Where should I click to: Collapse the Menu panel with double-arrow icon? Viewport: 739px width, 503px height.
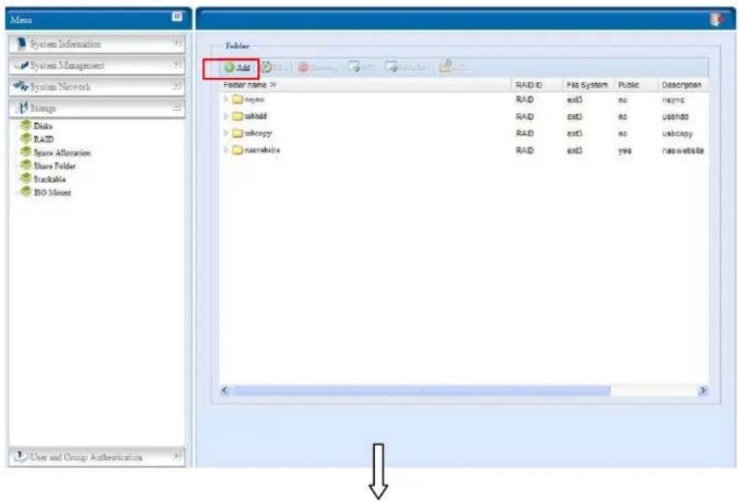(177, 16)
